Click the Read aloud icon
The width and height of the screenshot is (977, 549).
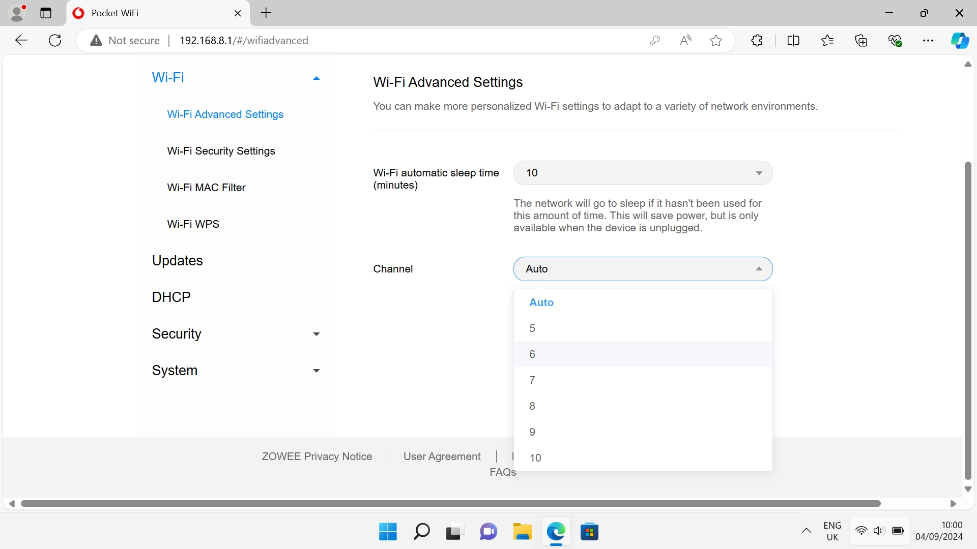685,41
